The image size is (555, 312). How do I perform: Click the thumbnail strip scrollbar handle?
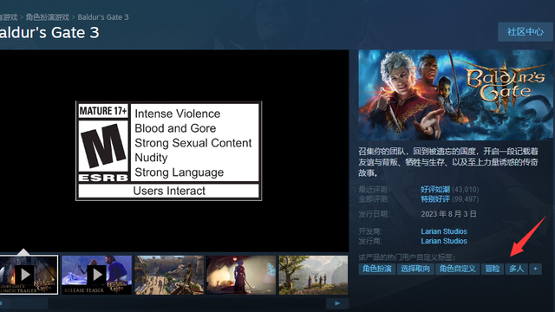[29, 303]
